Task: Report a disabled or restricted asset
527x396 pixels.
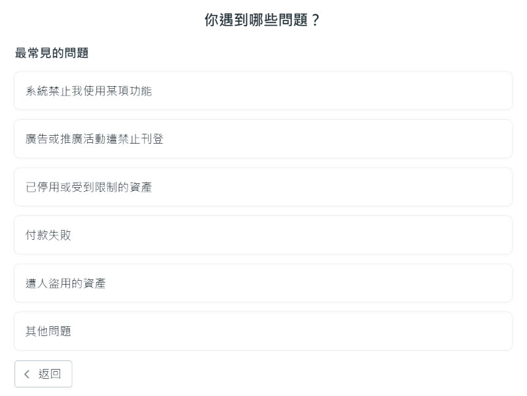Action: click(263, 186)
